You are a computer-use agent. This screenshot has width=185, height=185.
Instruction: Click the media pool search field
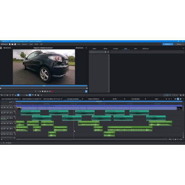pos(97,52)
